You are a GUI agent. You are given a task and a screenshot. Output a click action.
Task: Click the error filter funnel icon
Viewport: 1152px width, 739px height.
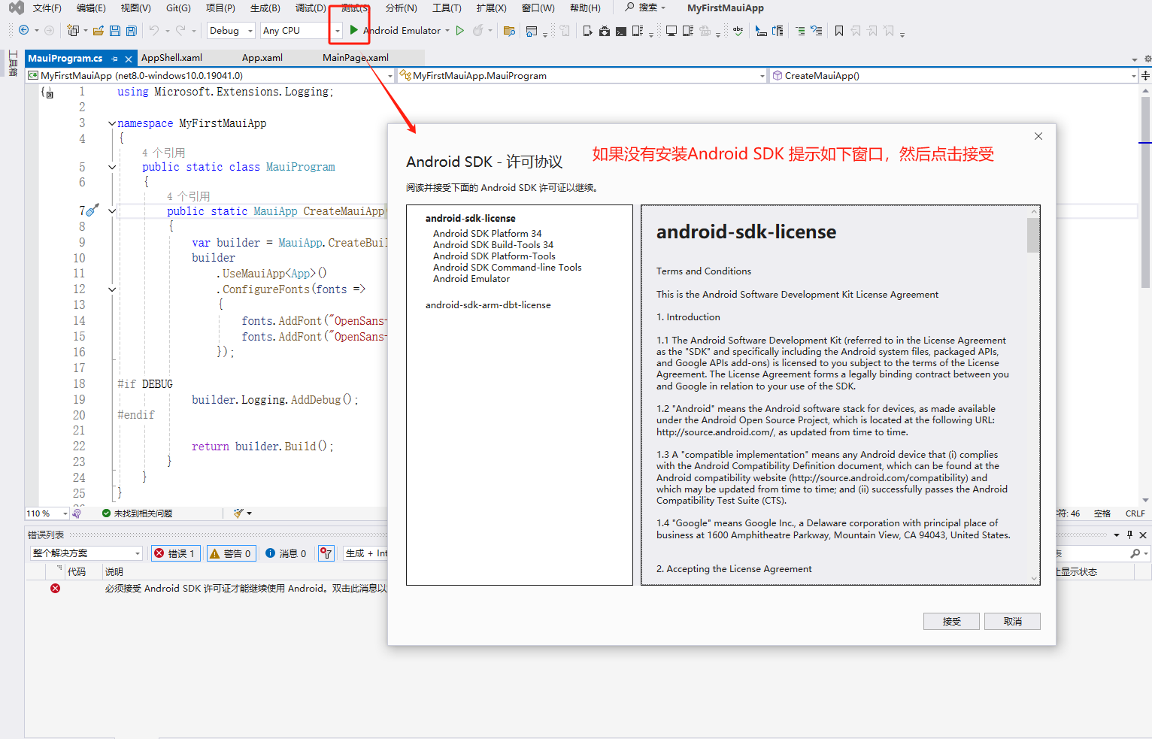[x=326, y=553]
